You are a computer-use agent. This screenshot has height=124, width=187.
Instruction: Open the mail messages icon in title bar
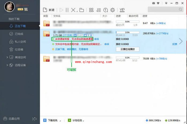click(x=154, y=3)
